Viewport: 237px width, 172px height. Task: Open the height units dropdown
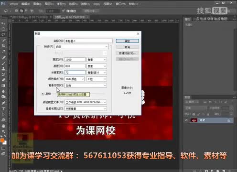(97, 66)
